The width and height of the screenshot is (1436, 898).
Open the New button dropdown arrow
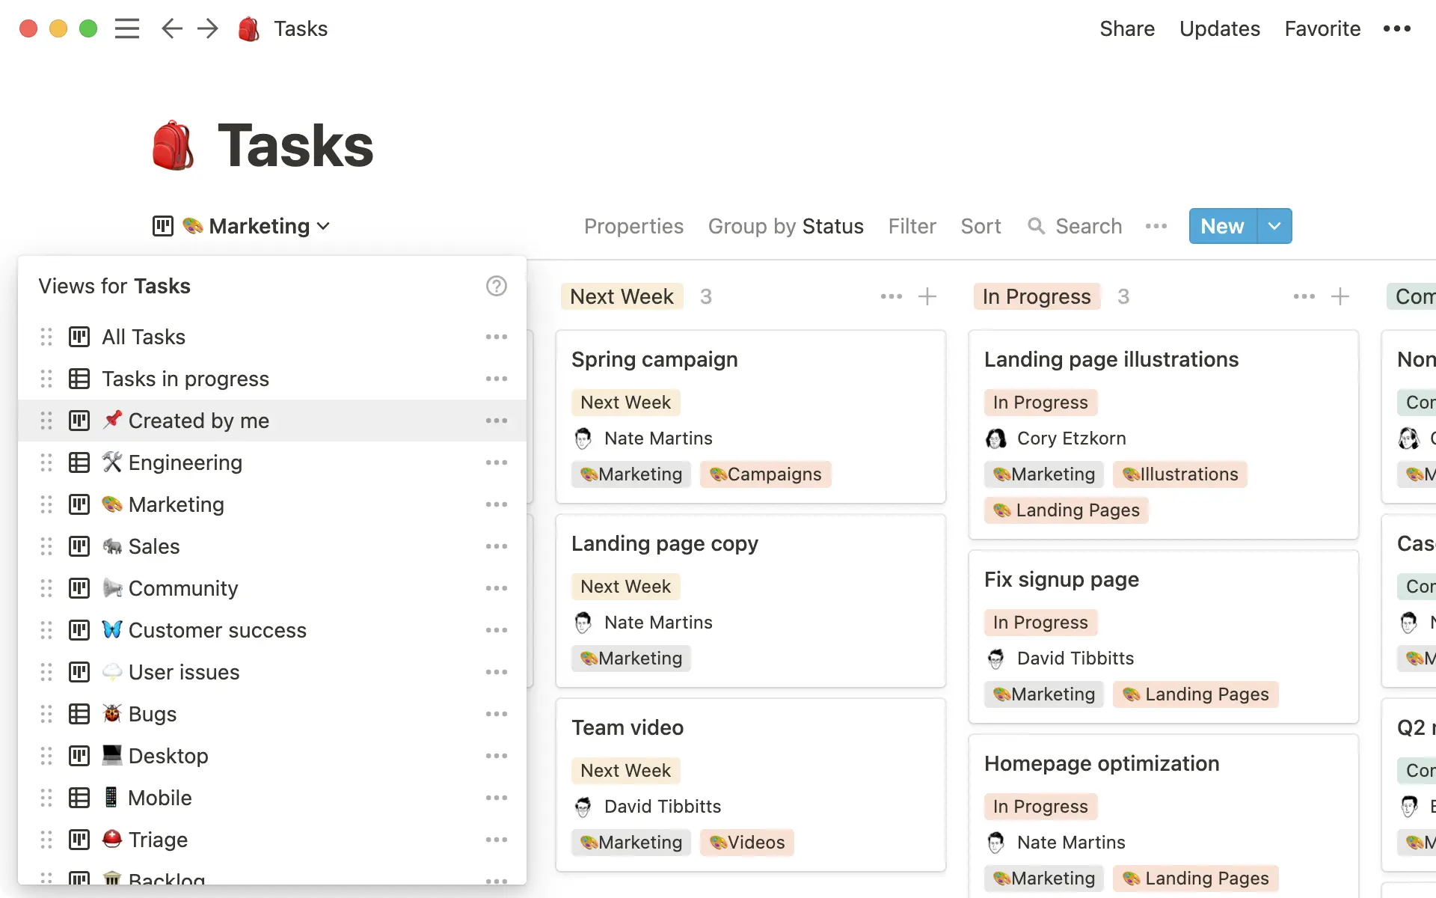click(x=1274, y=226)
